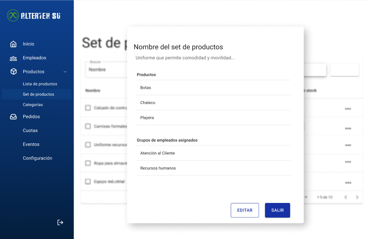Click Atención al Cliente group row
This screenshot has width=370, height=239.
click(x=213, y=153)
